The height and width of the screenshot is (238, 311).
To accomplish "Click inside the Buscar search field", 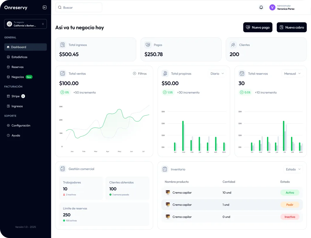I will click(x=78, y=7).
